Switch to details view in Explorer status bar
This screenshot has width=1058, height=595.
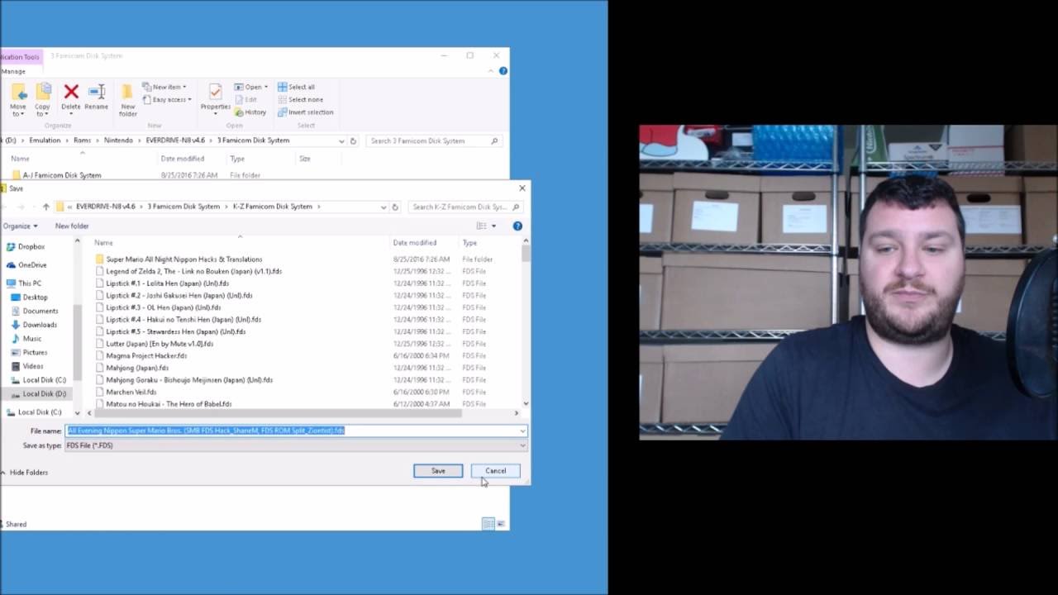point(488,524)
